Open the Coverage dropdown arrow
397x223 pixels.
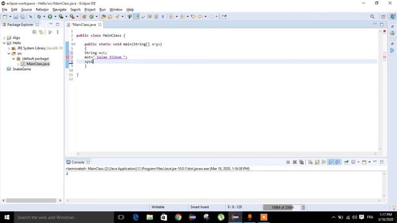coord(66,17)
